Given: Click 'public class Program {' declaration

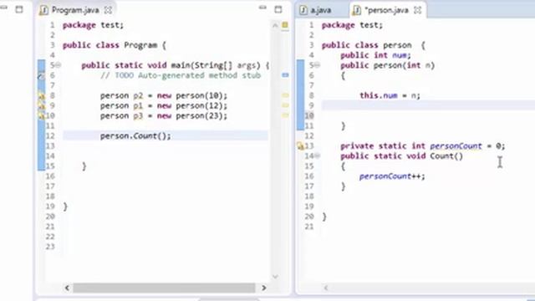Looking at the screenshot, I should [x=115, y=45].
